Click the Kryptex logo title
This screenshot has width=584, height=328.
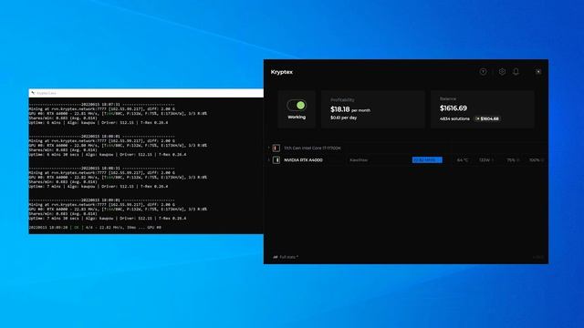282,72
